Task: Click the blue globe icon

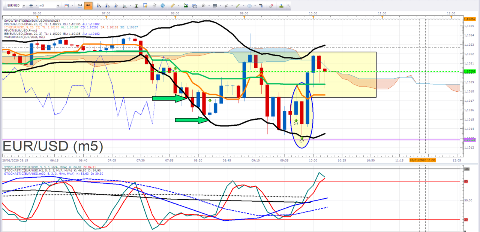Action: pos(163,6)
